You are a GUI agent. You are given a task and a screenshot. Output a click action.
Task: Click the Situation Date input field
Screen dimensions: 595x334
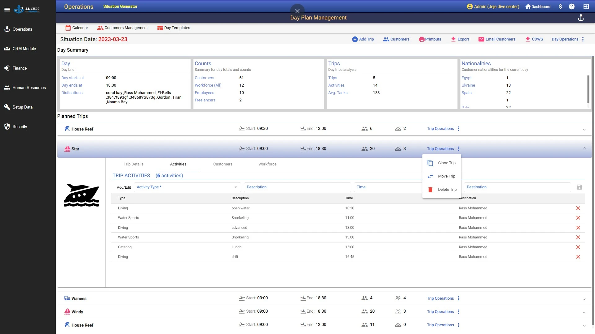pyautogui.click(x=112, y=39)
